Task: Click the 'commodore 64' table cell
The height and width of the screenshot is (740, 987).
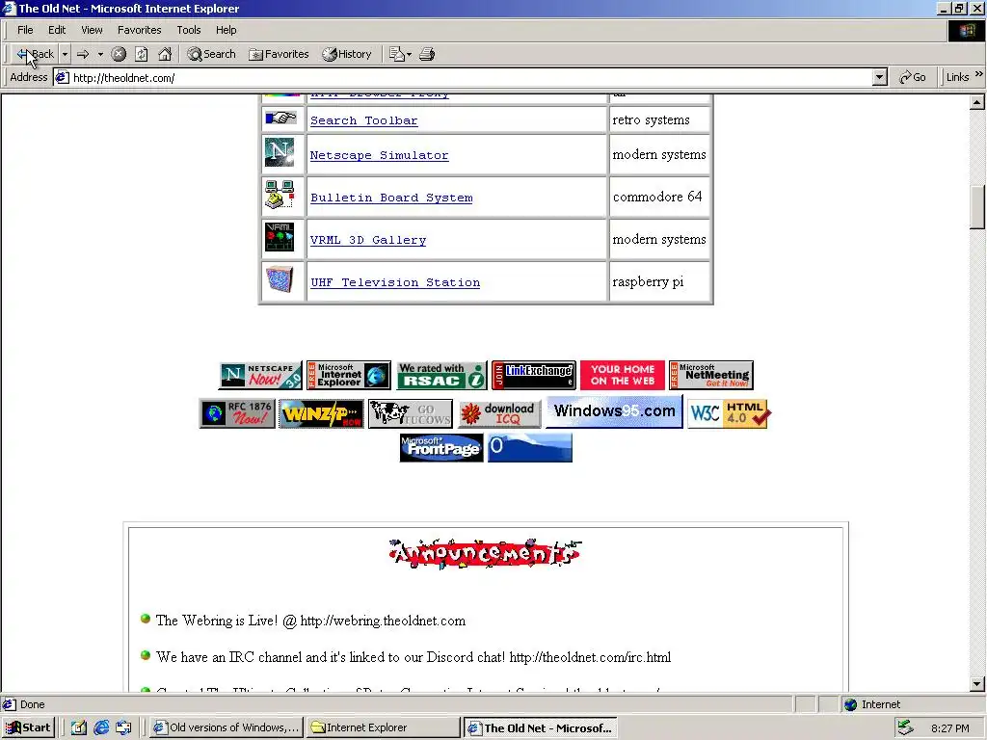Action: tap(659, 197)
